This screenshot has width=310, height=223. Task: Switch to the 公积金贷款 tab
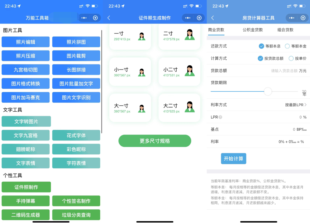[x=253, y=30]
